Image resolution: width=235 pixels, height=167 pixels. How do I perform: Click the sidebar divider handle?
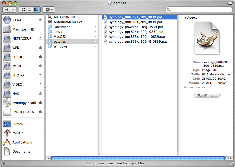pyautogui.click(x=45, y=87)
